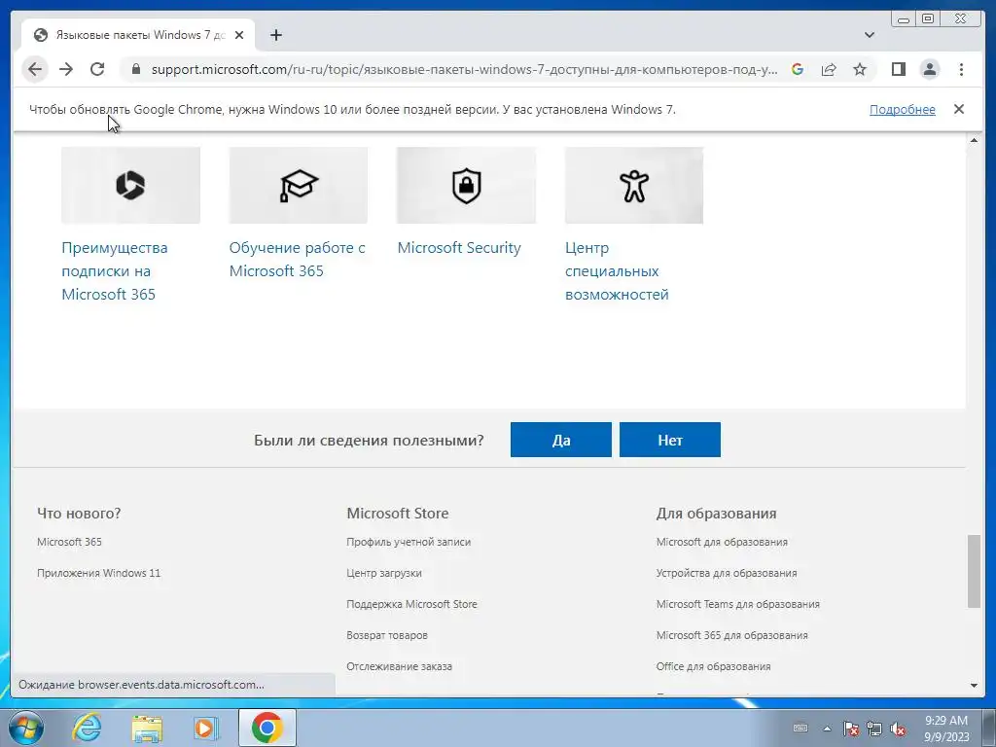Click the graduation cap training thumbnail
996x747 pixels.
pyautogui.click(x=298, y=185)
